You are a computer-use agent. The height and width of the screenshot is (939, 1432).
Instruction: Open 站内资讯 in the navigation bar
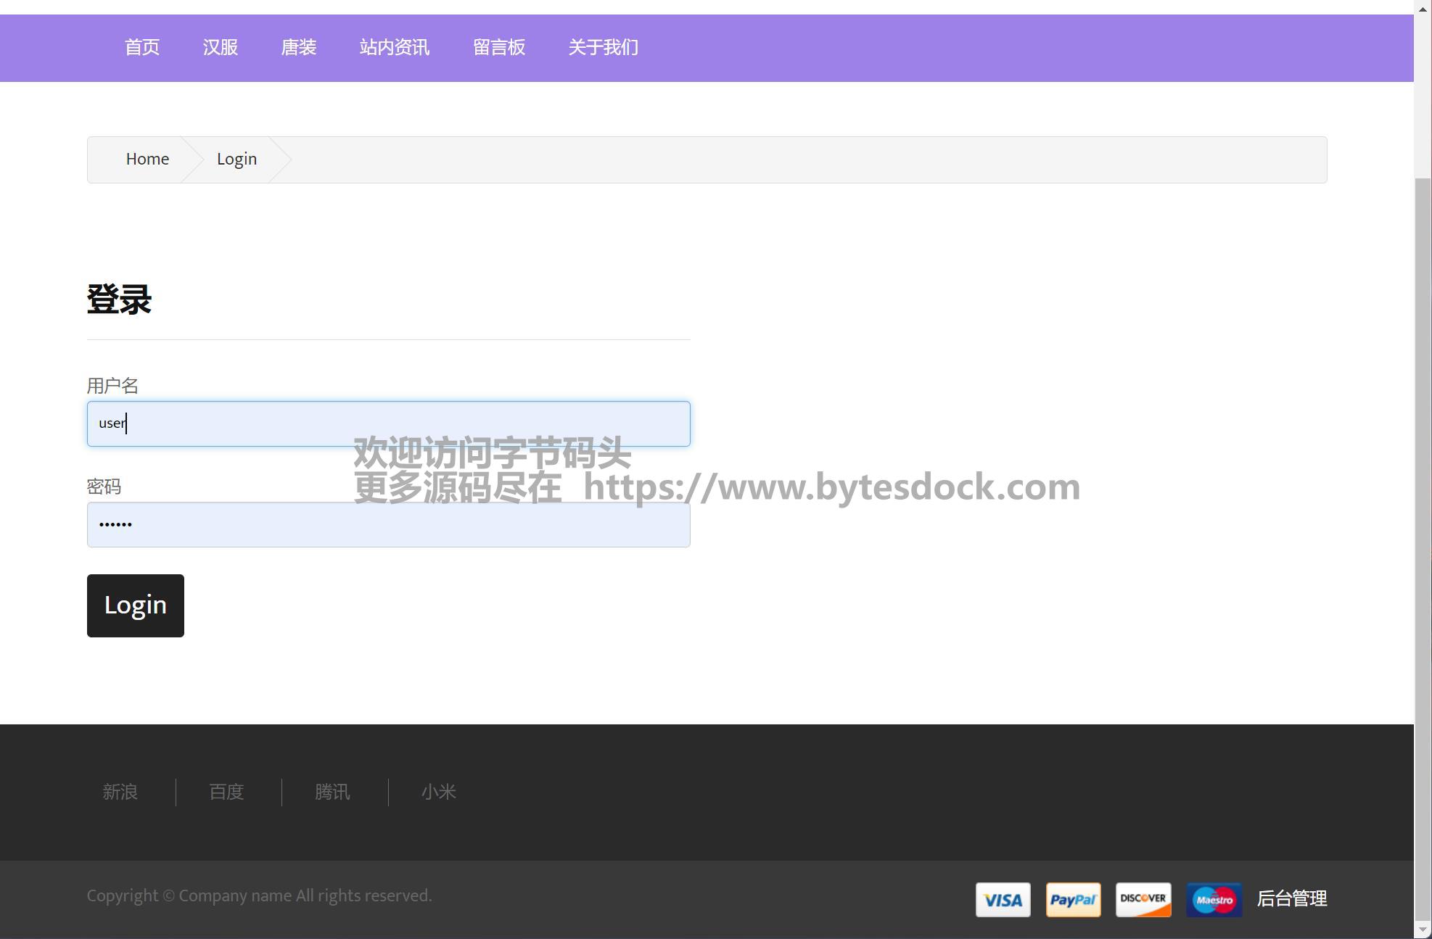tap(395, 48)
